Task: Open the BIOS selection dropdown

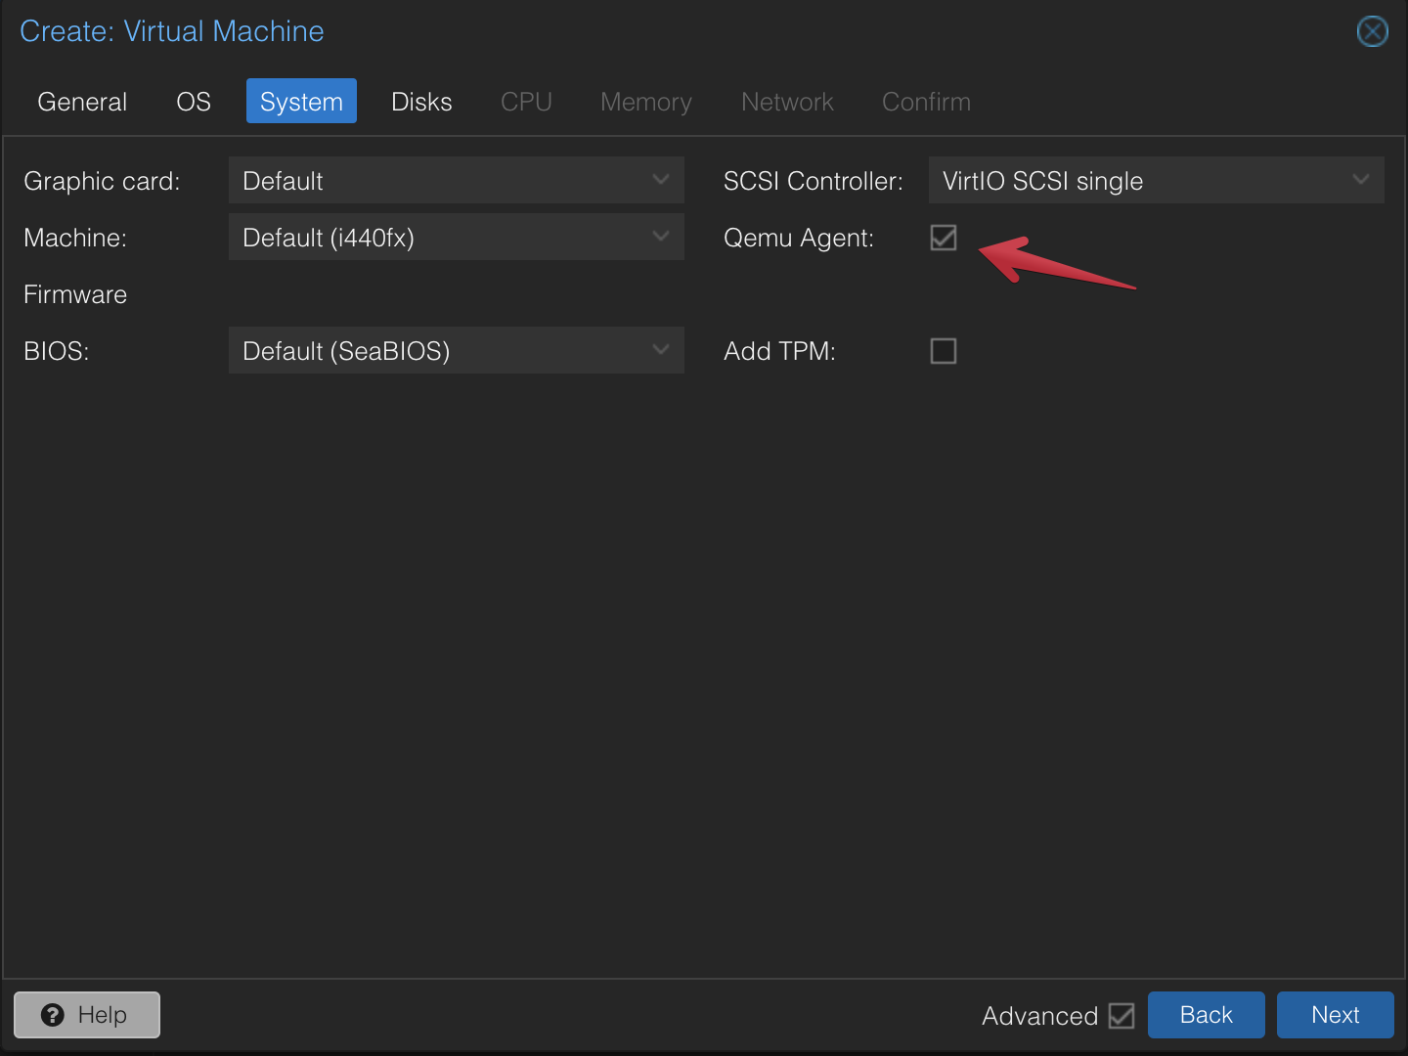Action: pyautogui.click(x=456, y=350)
